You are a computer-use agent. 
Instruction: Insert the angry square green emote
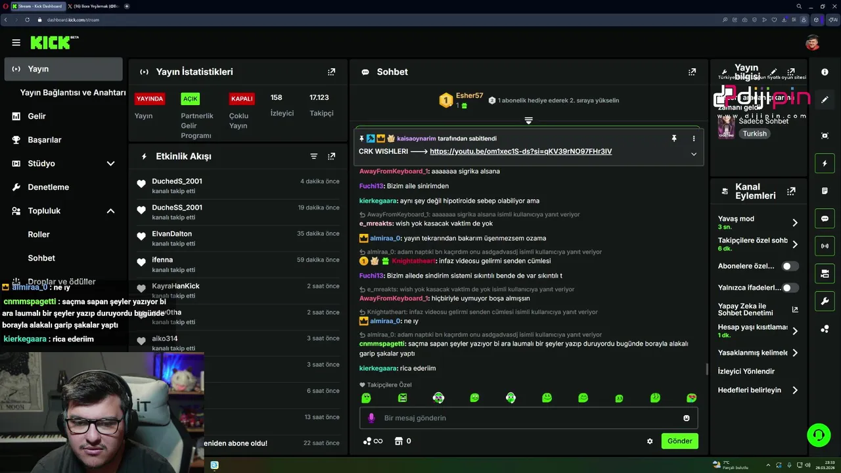403,397
